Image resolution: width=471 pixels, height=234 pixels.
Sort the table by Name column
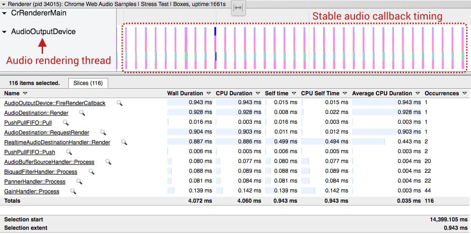(x=15, y=93)
